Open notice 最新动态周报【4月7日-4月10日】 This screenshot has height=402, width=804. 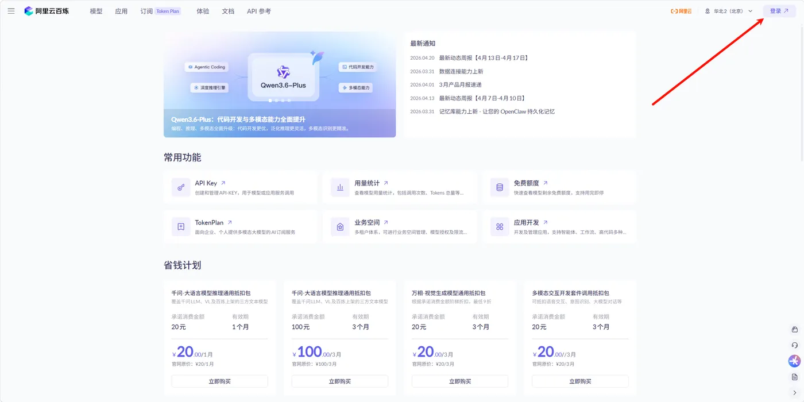pyautogui.click(x=482, y=98)
